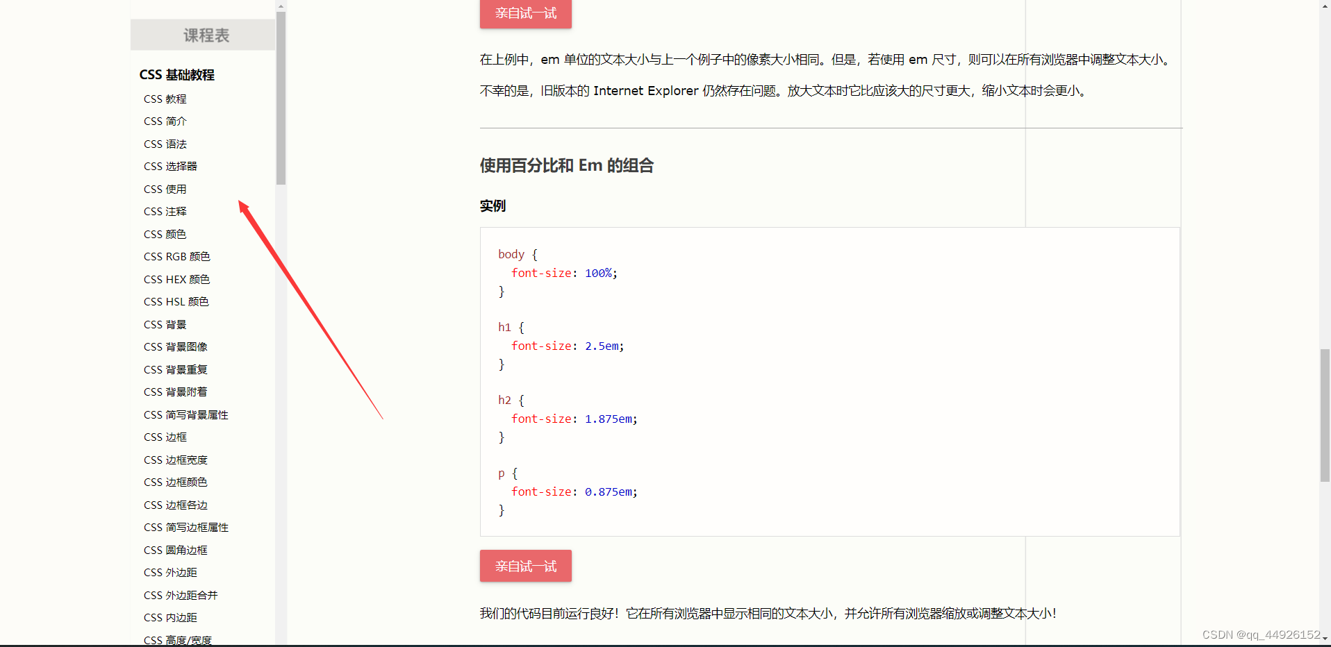The image size is (1331, 647).
Task: Open the CSS 高度/宽度 lesson
Action: (x=178, y=639)
